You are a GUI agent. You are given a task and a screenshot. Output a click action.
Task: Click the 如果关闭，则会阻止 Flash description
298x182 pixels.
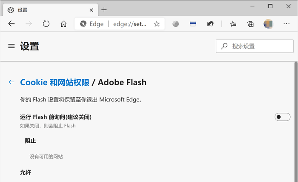[x=48, y=126]
